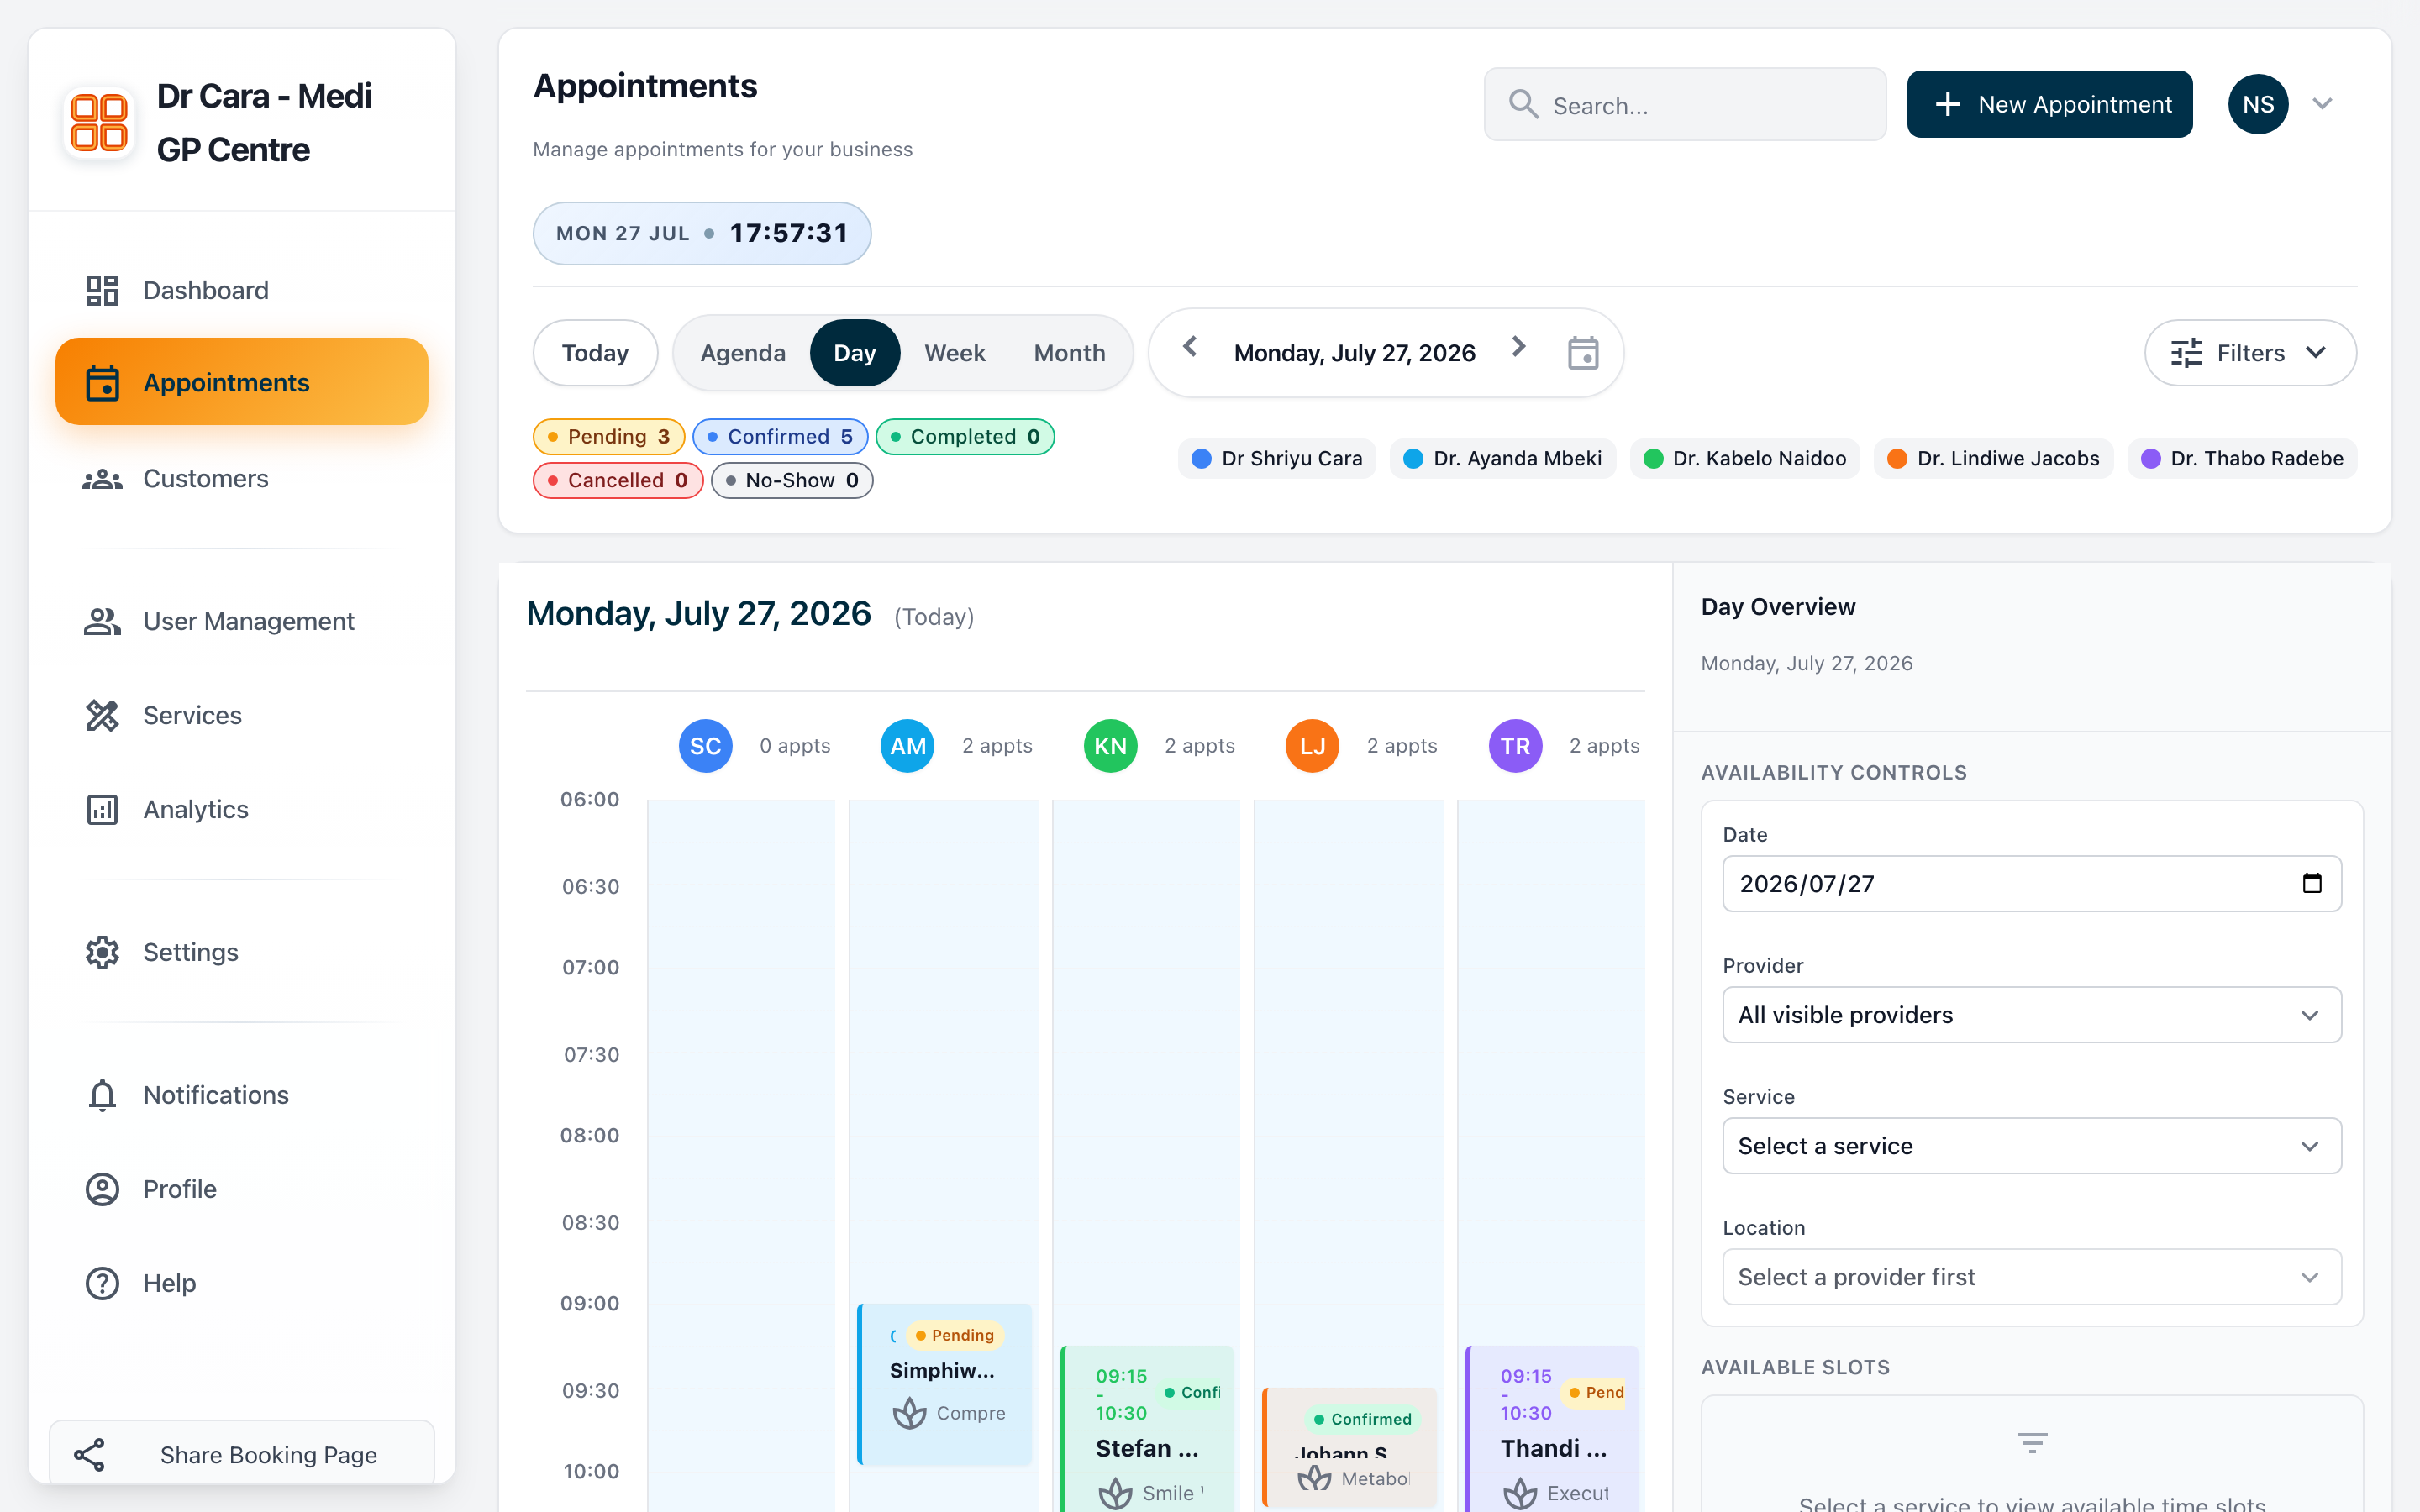Click the Services tools icon
Image resolution: width=2420 pixels, height=1512 pixels.
(x=102, y=715)
